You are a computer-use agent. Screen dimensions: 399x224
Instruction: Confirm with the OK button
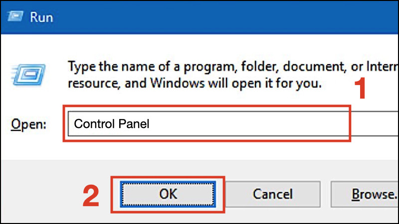[x=168, y=194]
